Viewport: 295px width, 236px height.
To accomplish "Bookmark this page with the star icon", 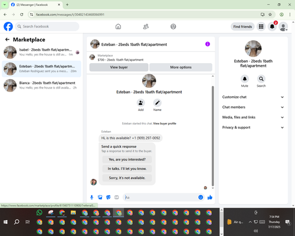I will pyautogui.click(x=270, y=15).
